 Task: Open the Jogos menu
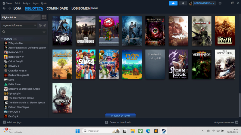point(35,3)
